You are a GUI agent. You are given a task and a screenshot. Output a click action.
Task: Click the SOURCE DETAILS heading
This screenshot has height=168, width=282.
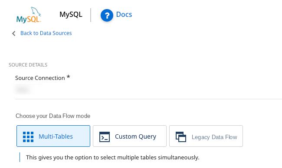[28, 65]
